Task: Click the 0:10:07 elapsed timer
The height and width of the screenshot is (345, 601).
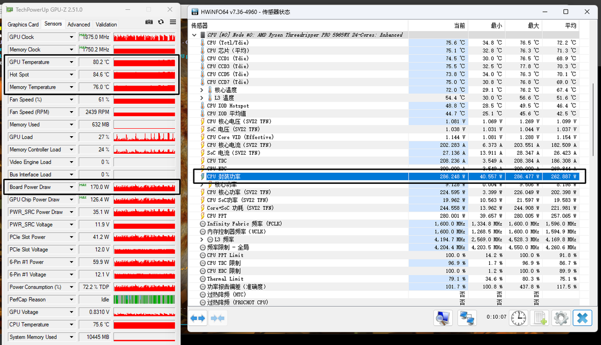Action: click(496, 317)
